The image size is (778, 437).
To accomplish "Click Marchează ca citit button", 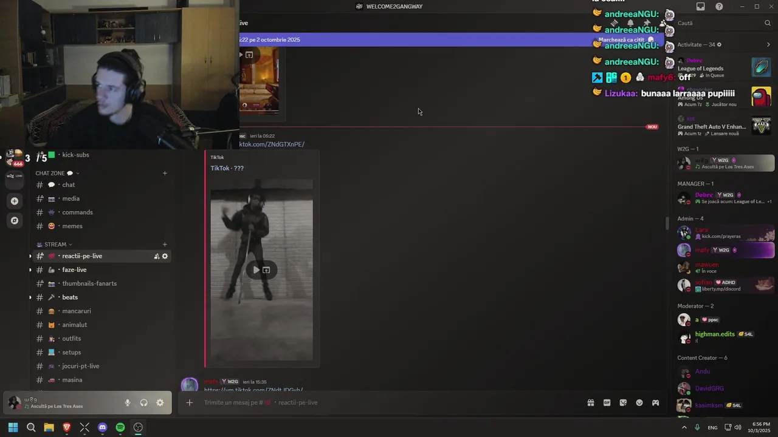I will pos(626,39).
